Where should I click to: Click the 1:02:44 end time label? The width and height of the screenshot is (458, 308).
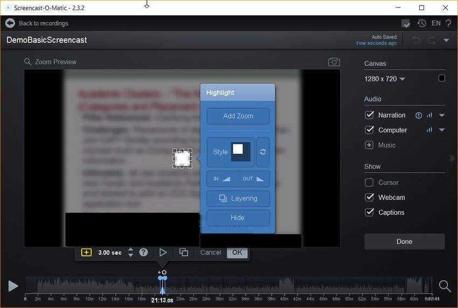432,299
